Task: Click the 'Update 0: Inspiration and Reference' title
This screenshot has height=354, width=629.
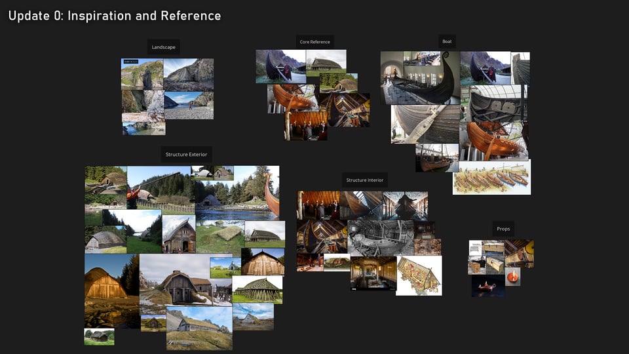Action: pos(114,16)
